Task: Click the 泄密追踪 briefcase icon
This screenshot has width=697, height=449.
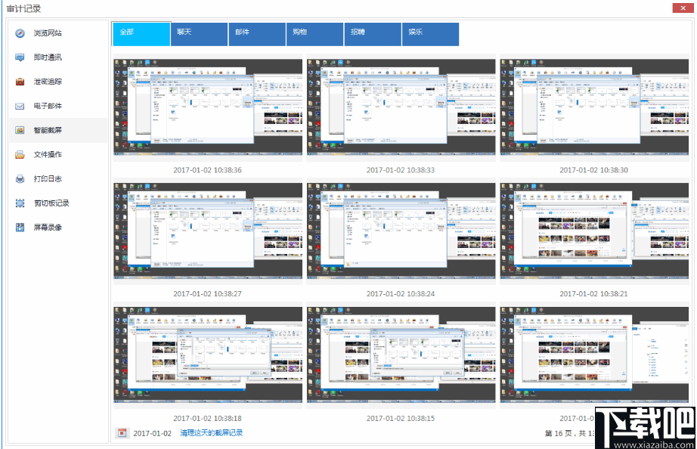Action: pos(20,82)
